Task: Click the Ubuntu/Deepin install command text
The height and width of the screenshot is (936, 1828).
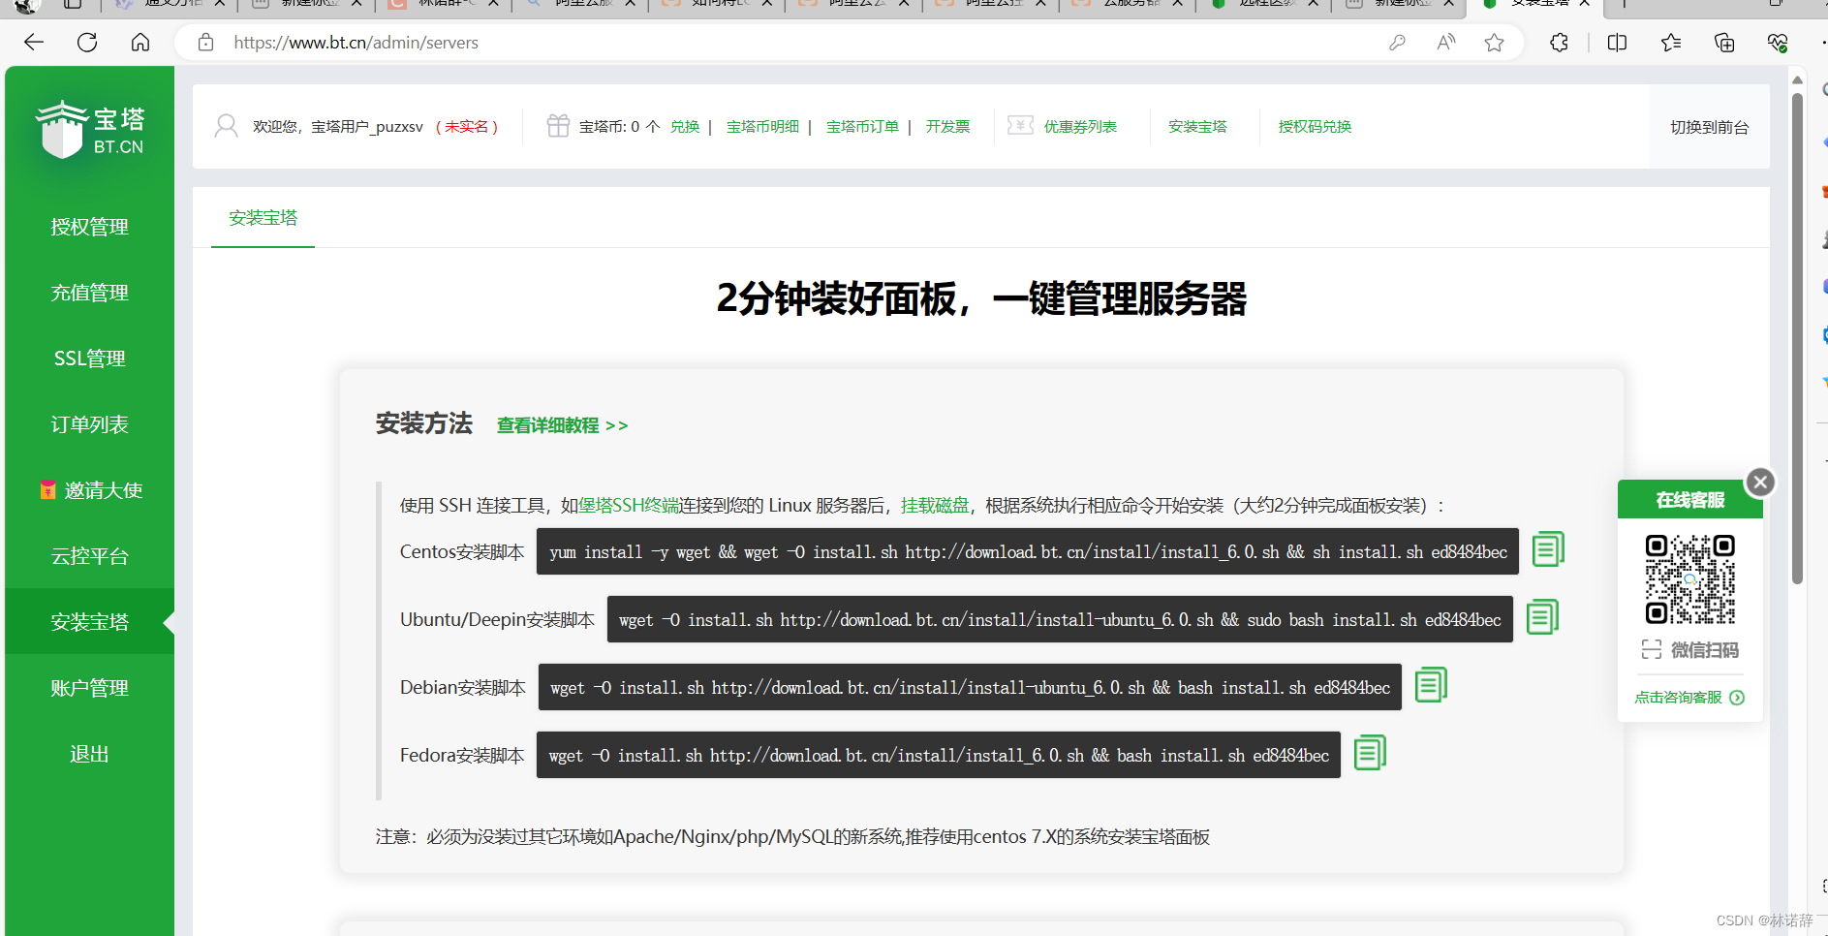Action: tap(1060, 619)
